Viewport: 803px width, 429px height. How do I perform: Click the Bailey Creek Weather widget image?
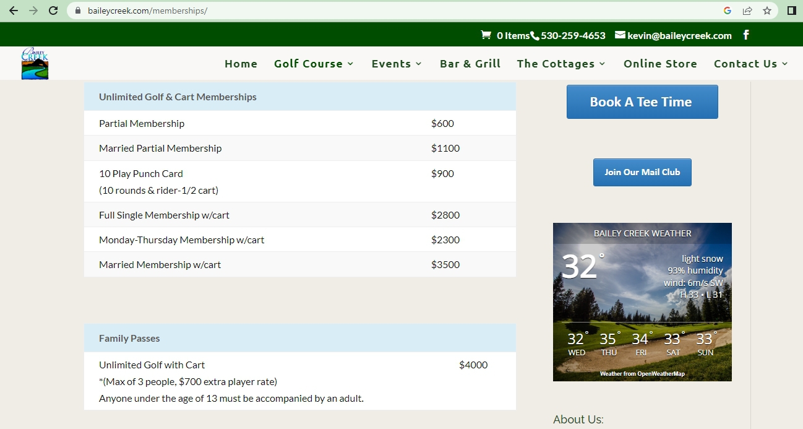pos(642,302)
